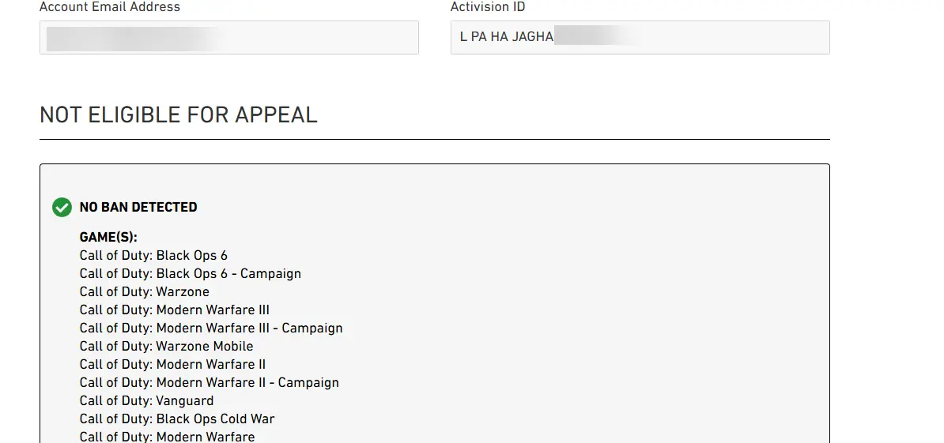
Task: Select the Modern Warfare III entry
Action: click(x=175, y=310)
